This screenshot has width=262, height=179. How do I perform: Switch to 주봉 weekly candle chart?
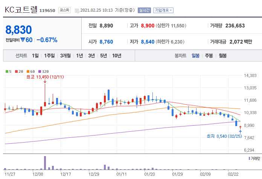(x=209, y=56)
